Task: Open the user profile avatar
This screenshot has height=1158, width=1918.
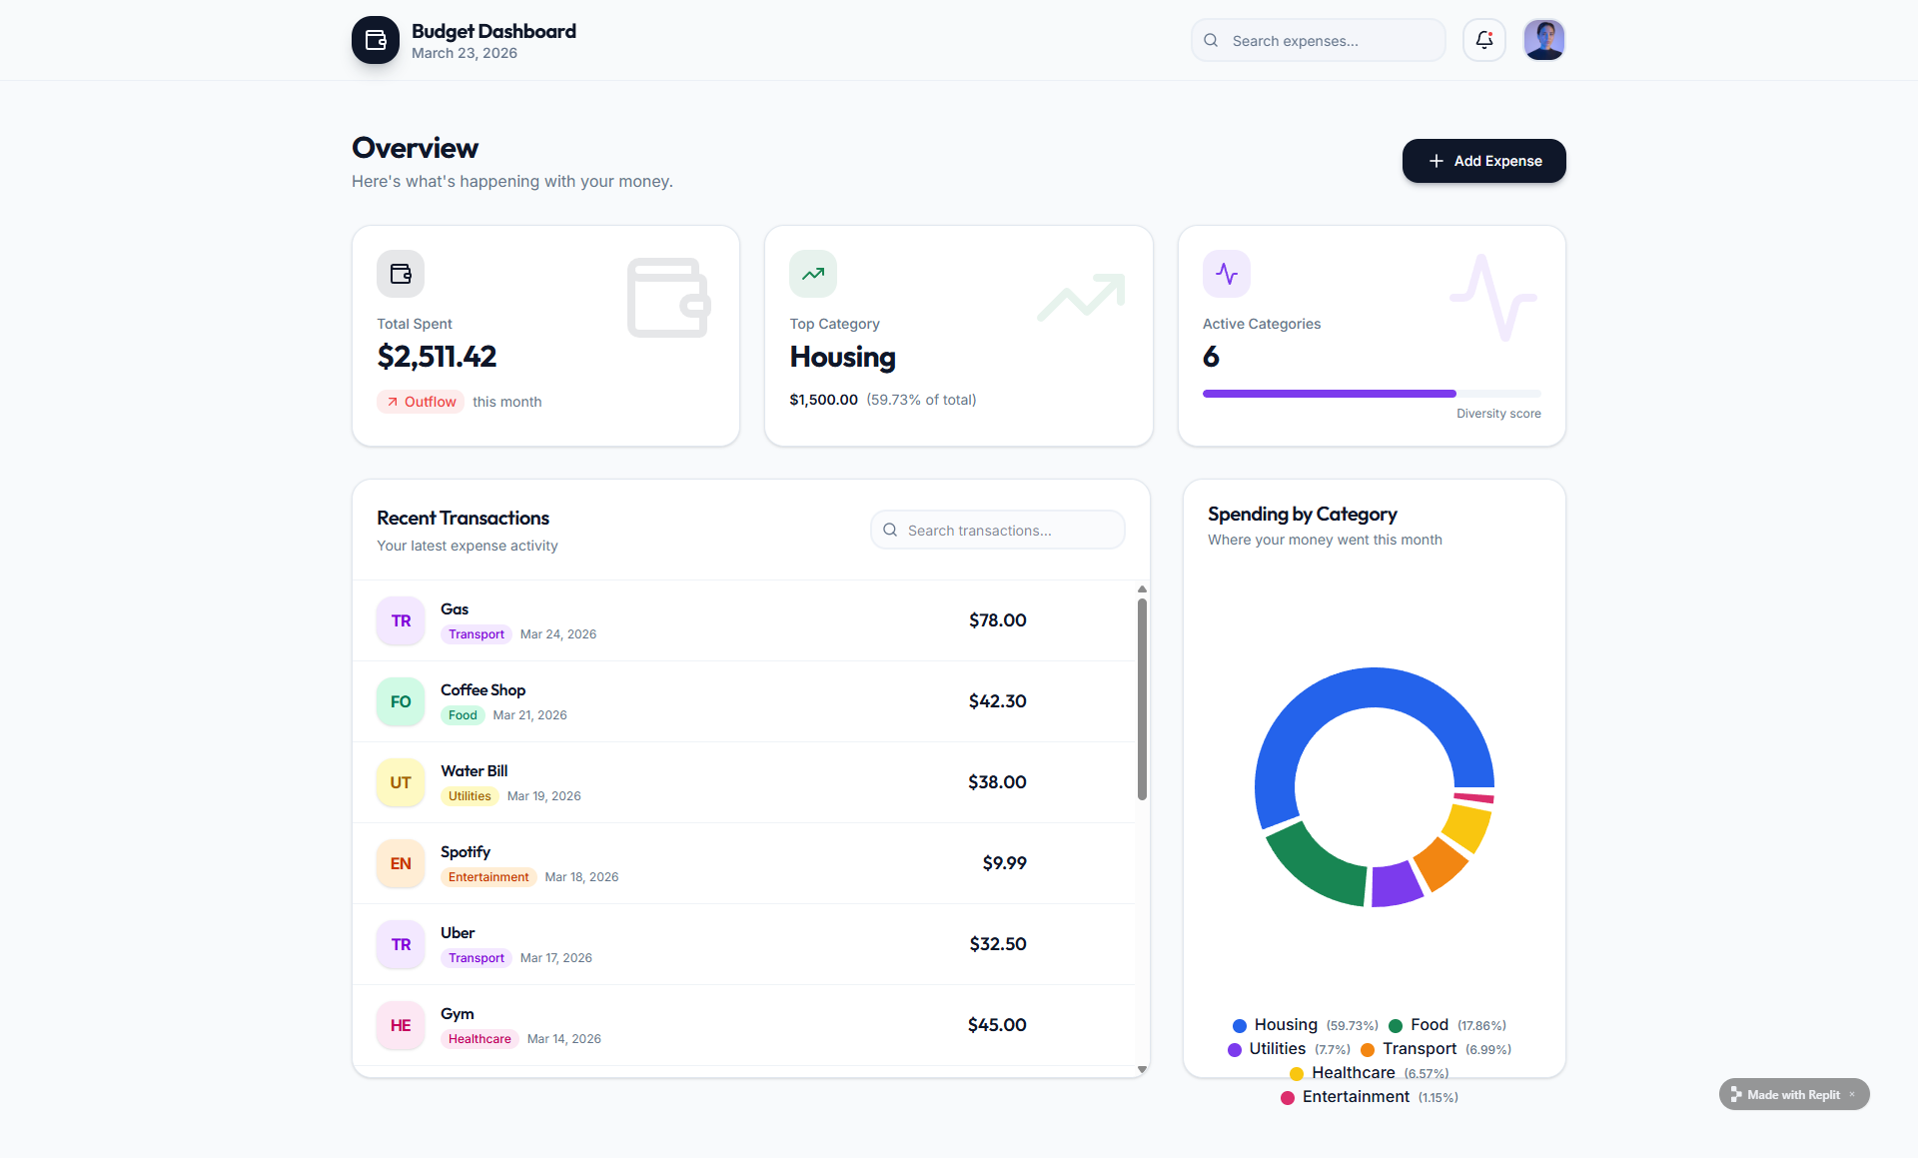Action: [x=1543, y=40]
